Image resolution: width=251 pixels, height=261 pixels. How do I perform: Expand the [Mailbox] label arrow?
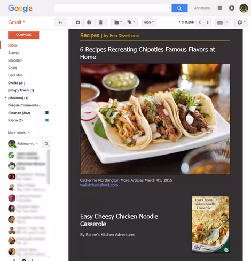[5, 97]
